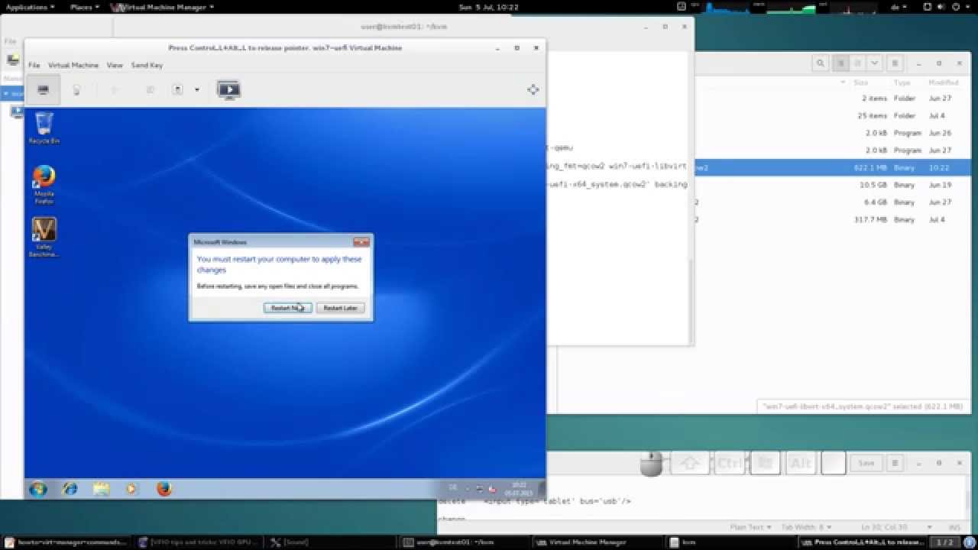Click the Restart Now button
978x550 pixels.
tap(287, 308)
